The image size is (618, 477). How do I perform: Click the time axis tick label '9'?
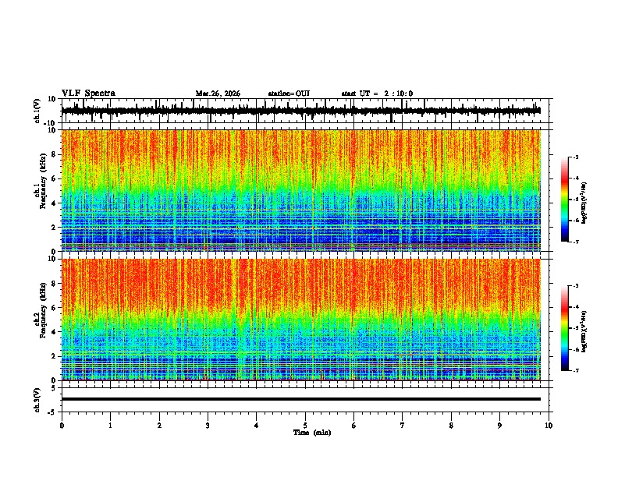[x=499, y=426]
